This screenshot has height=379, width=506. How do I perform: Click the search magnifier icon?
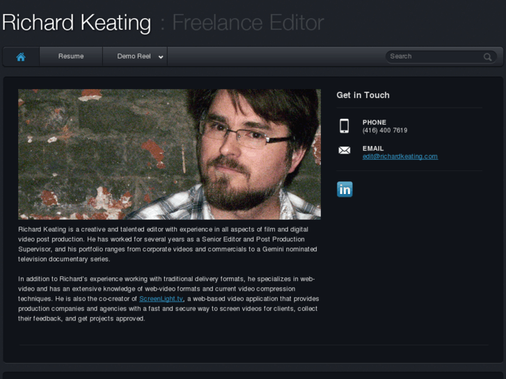coord(487,57)
